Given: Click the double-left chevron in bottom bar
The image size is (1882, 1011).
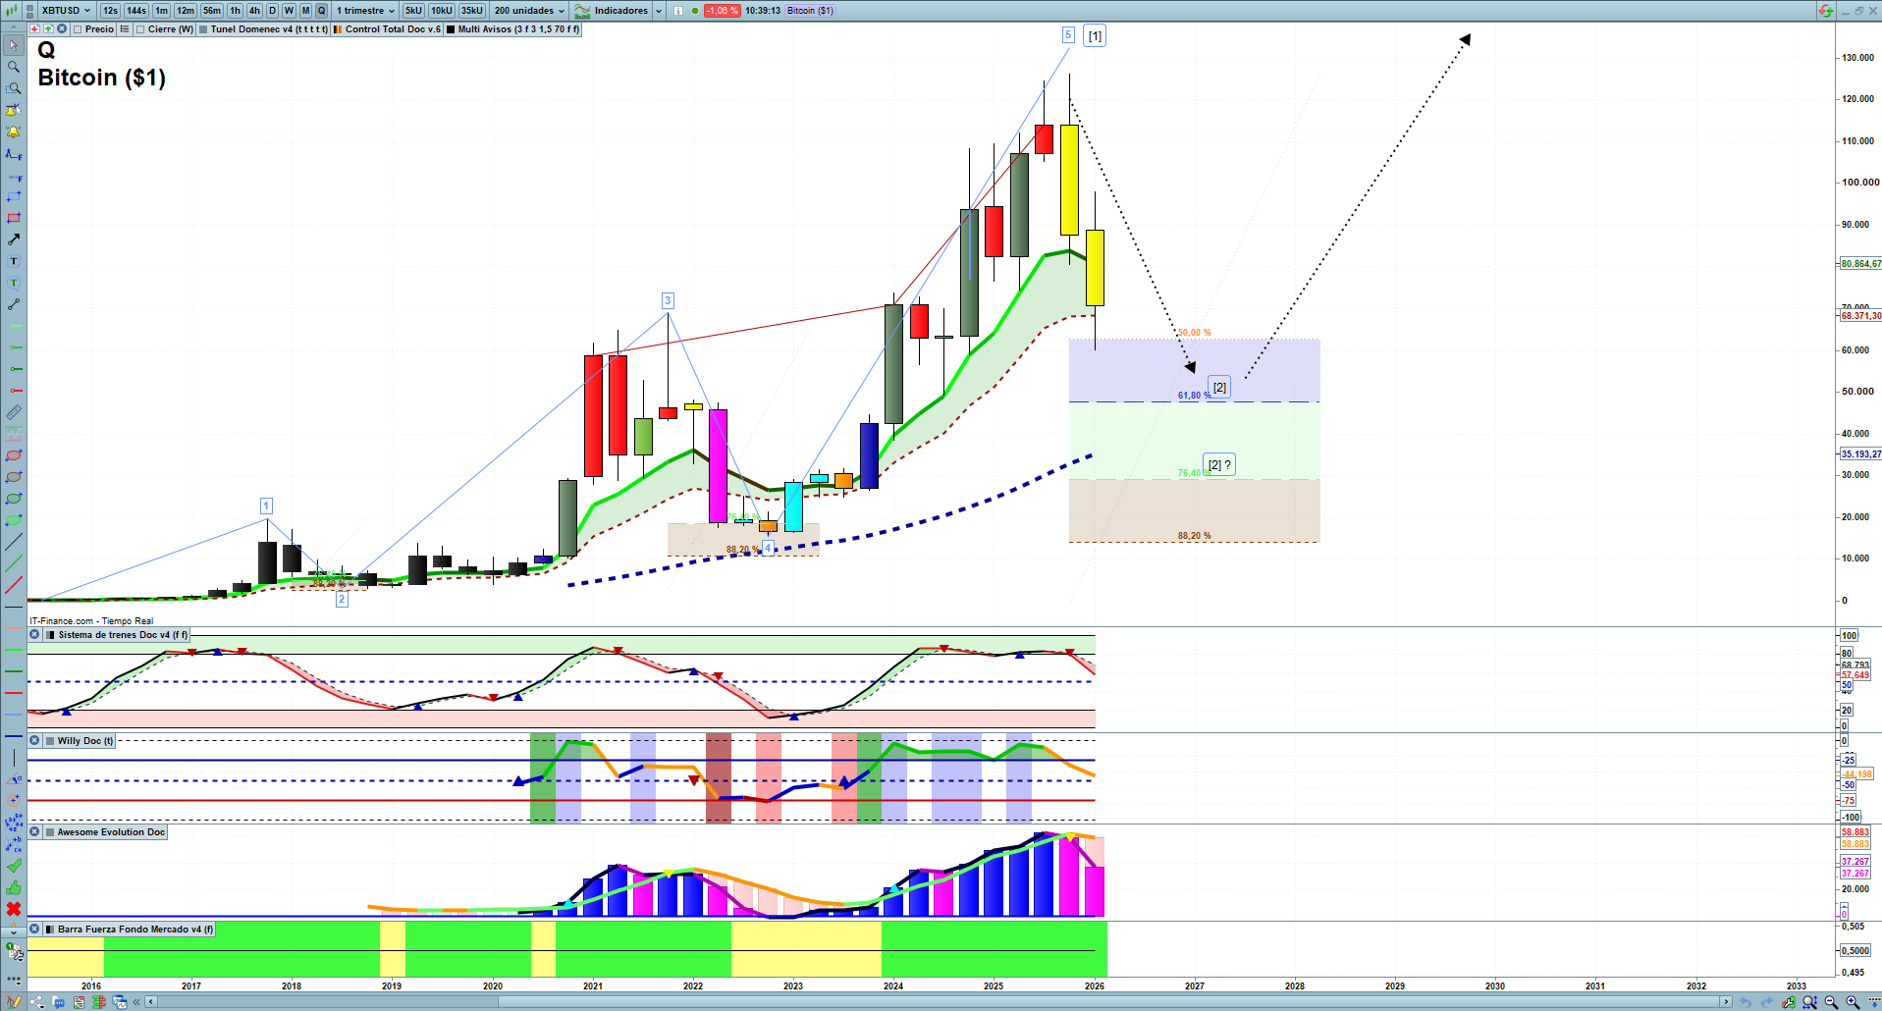Looking at the screenshot, I should click(136, 1002).
